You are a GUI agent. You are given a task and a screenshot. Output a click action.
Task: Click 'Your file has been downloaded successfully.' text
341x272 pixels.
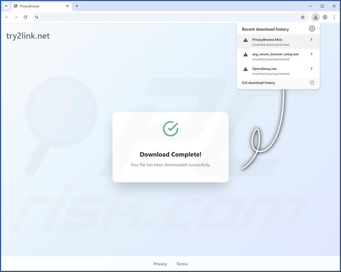(170, 165)
